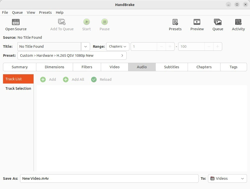Increase the start chapter value
This screenshot has height=189, width=250.
170,46
